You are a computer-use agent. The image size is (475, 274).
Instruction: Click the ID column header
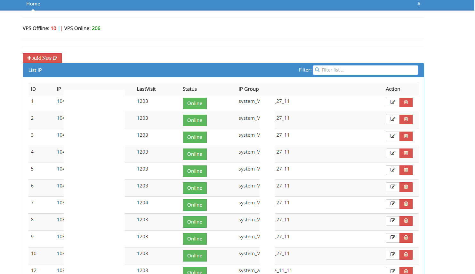click(x=33, y=89)
